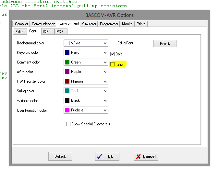Click the Cancel button
The width and height of the screenshot is (219, 172).
click(x=146, y=156)
